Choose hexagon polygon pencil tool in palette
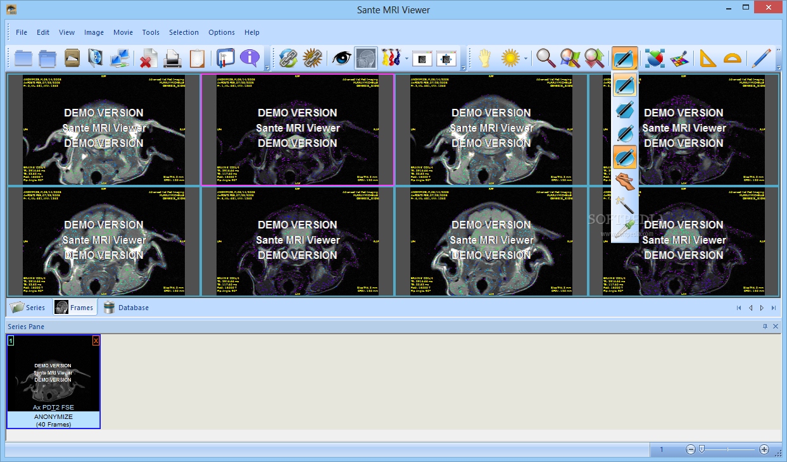 pos(625,109)
